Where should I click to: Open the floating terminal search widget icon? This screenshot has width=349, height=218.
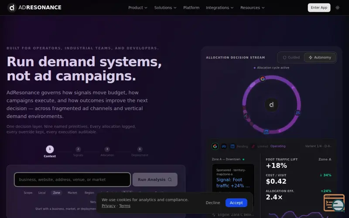point(334,203)
